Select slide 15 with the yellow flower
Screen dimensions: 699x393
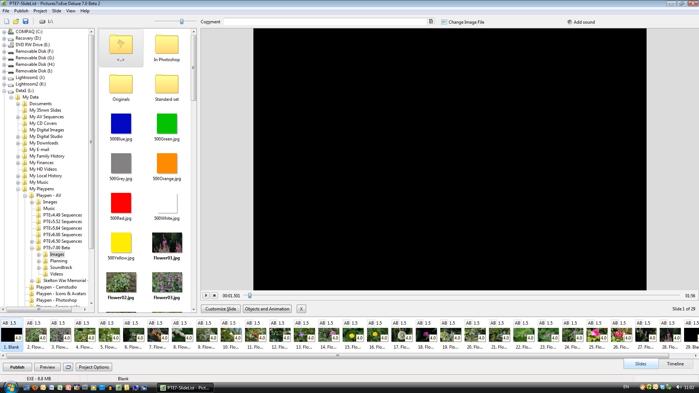click(353, 334)
